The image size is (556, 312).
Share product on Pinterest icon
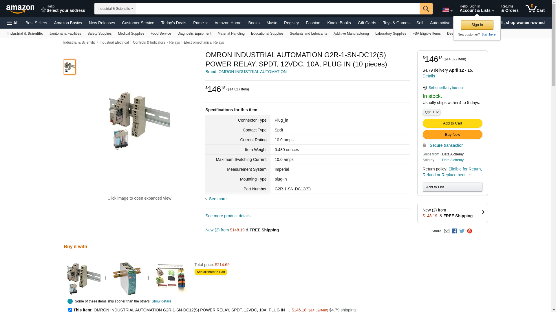tap(469, 231)
